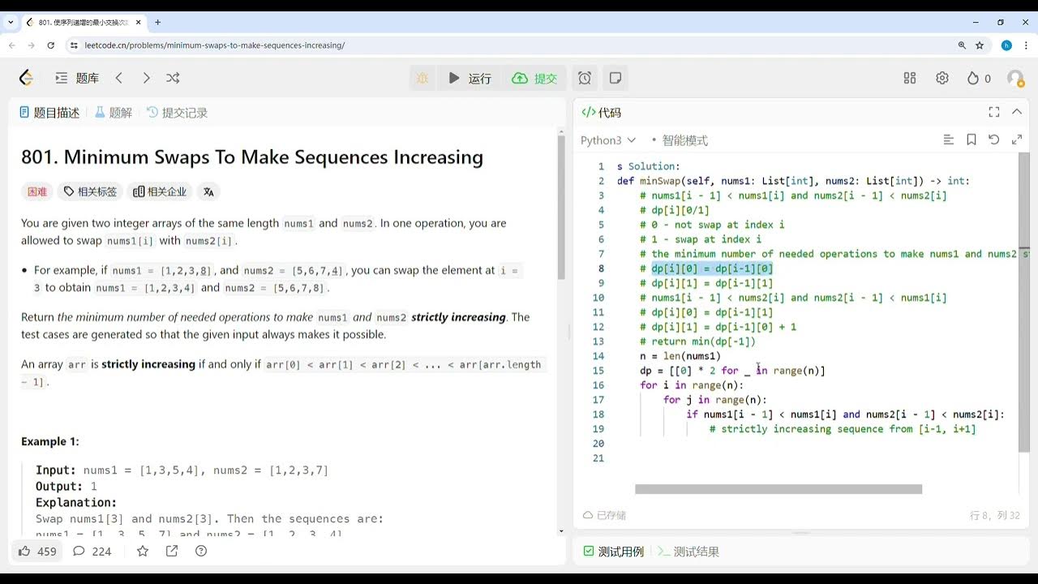Open the notes sticky icon
This screenshot has height=584, width=1038.
[x=616, y=78]
